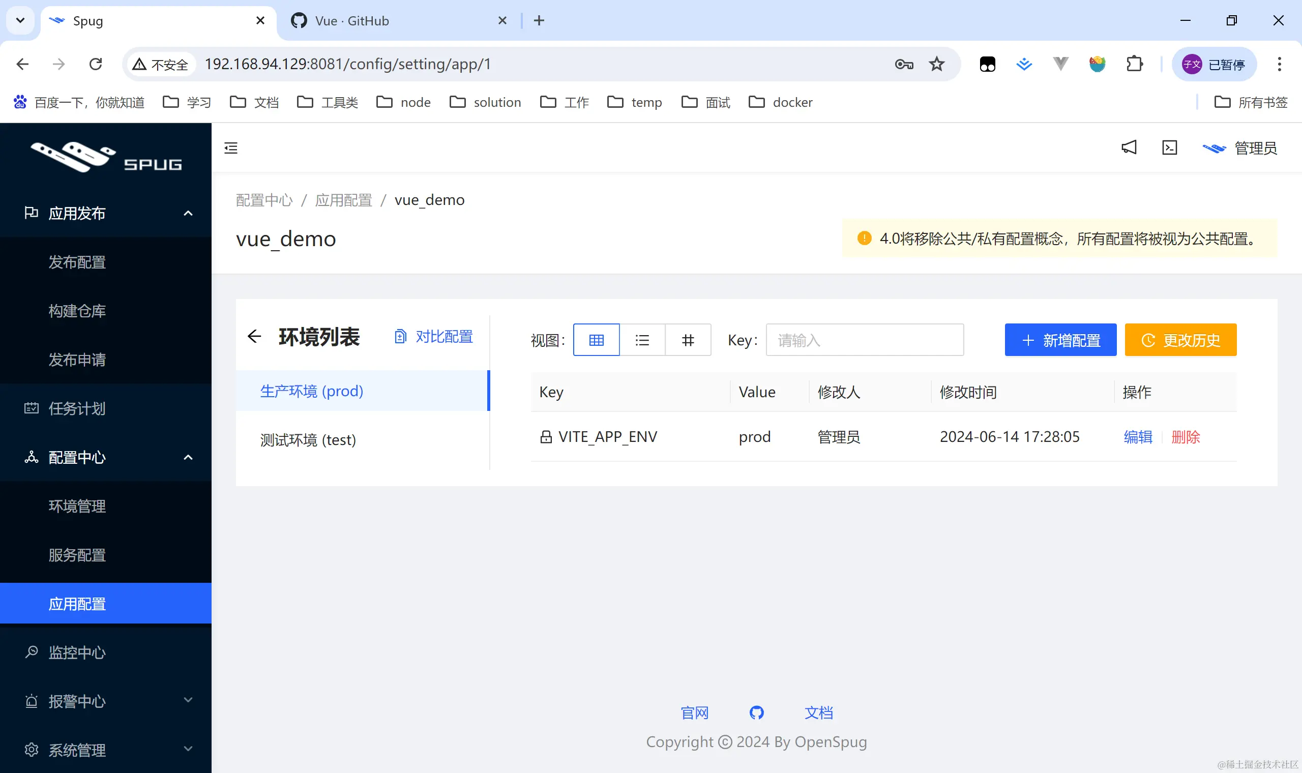Switch to the table view toggle
The height and width of the screenshot is (773, 1302).
pos(596,340)
